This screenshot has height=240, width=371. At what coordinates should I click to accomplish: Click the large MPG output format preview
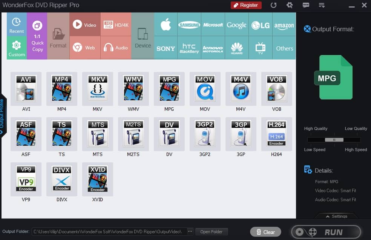tap(333, 77)
